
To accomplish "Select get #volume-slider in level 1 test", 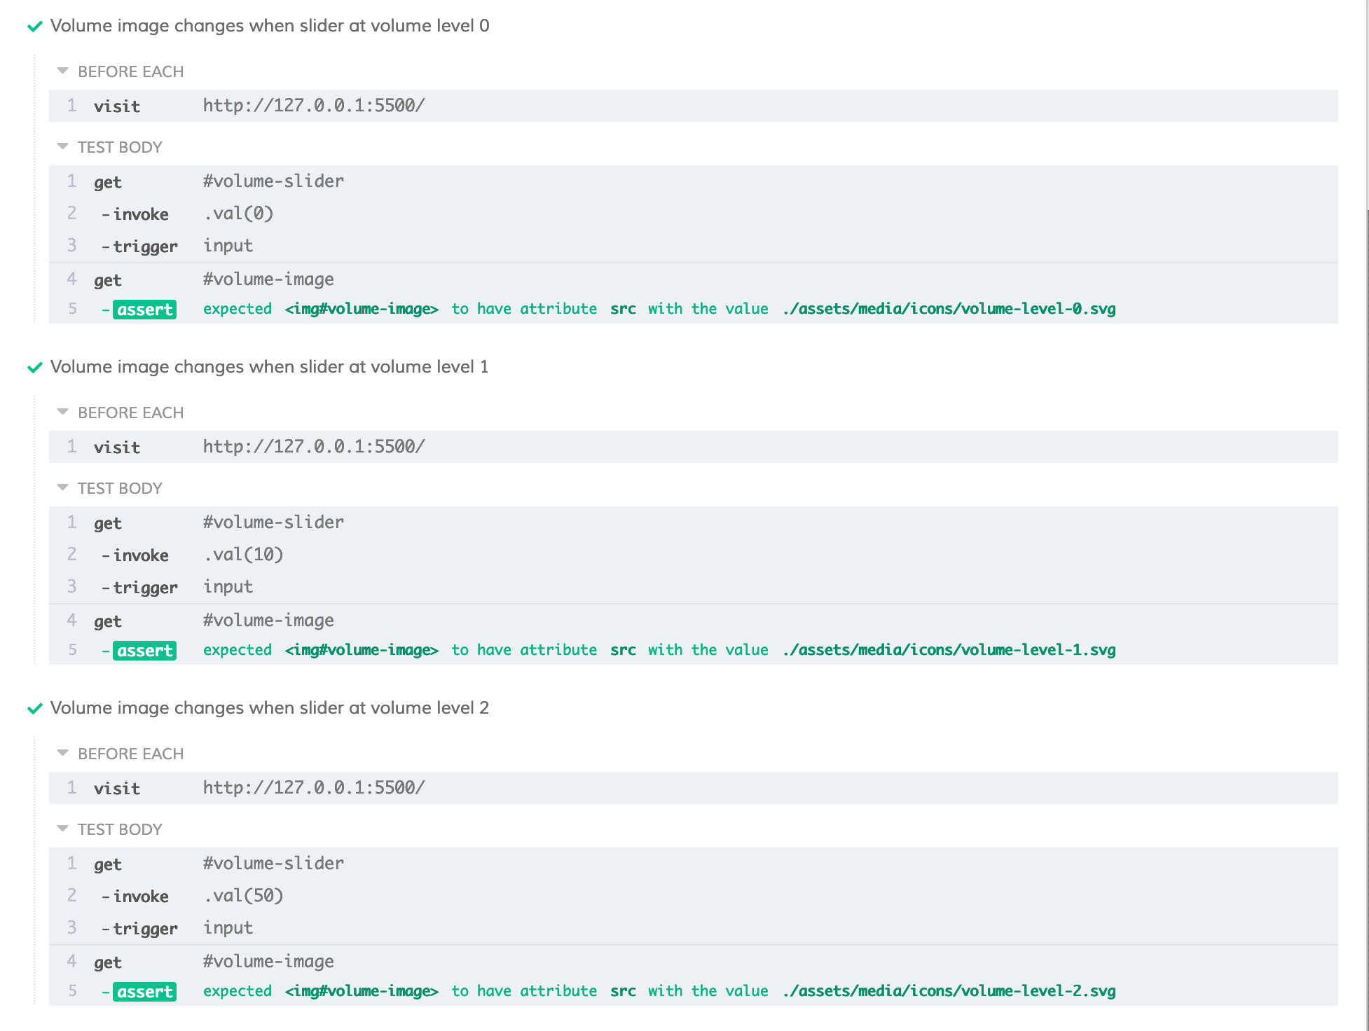I will click(x=694, y=523).
